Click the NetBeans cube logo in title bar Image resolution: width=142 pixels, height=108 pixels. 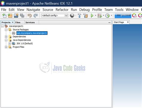pyautogui.click(x=3, y=3)
